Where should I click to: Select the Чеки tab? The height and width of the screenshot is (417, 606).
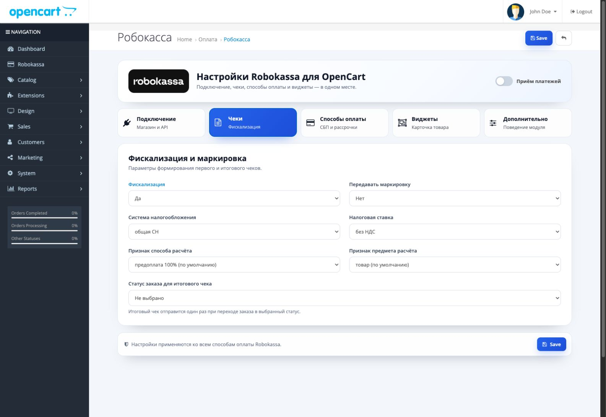click(x=253, y=122)
